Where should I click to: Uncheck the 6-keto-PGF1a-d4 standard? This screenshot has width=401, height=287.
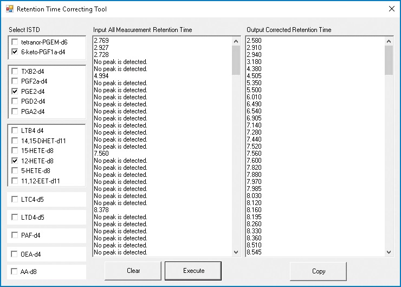tap(15, 52)
